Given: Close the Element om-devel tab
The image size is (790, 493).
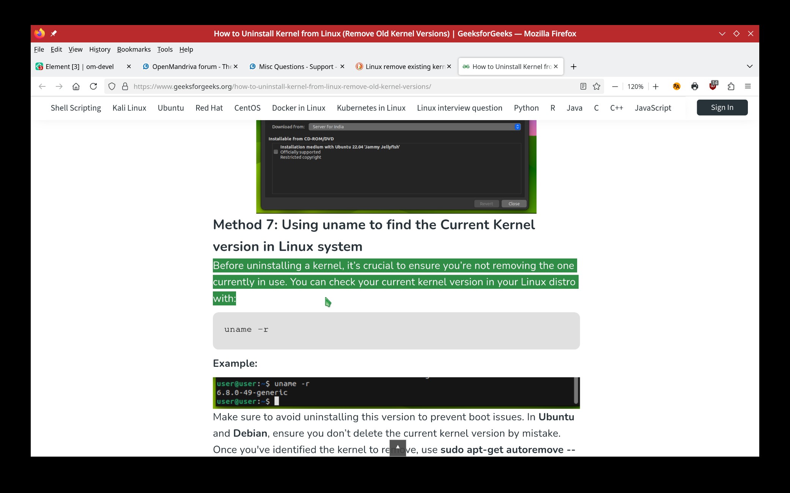Looking at the screenshot, I should click(x=129, y=66).
